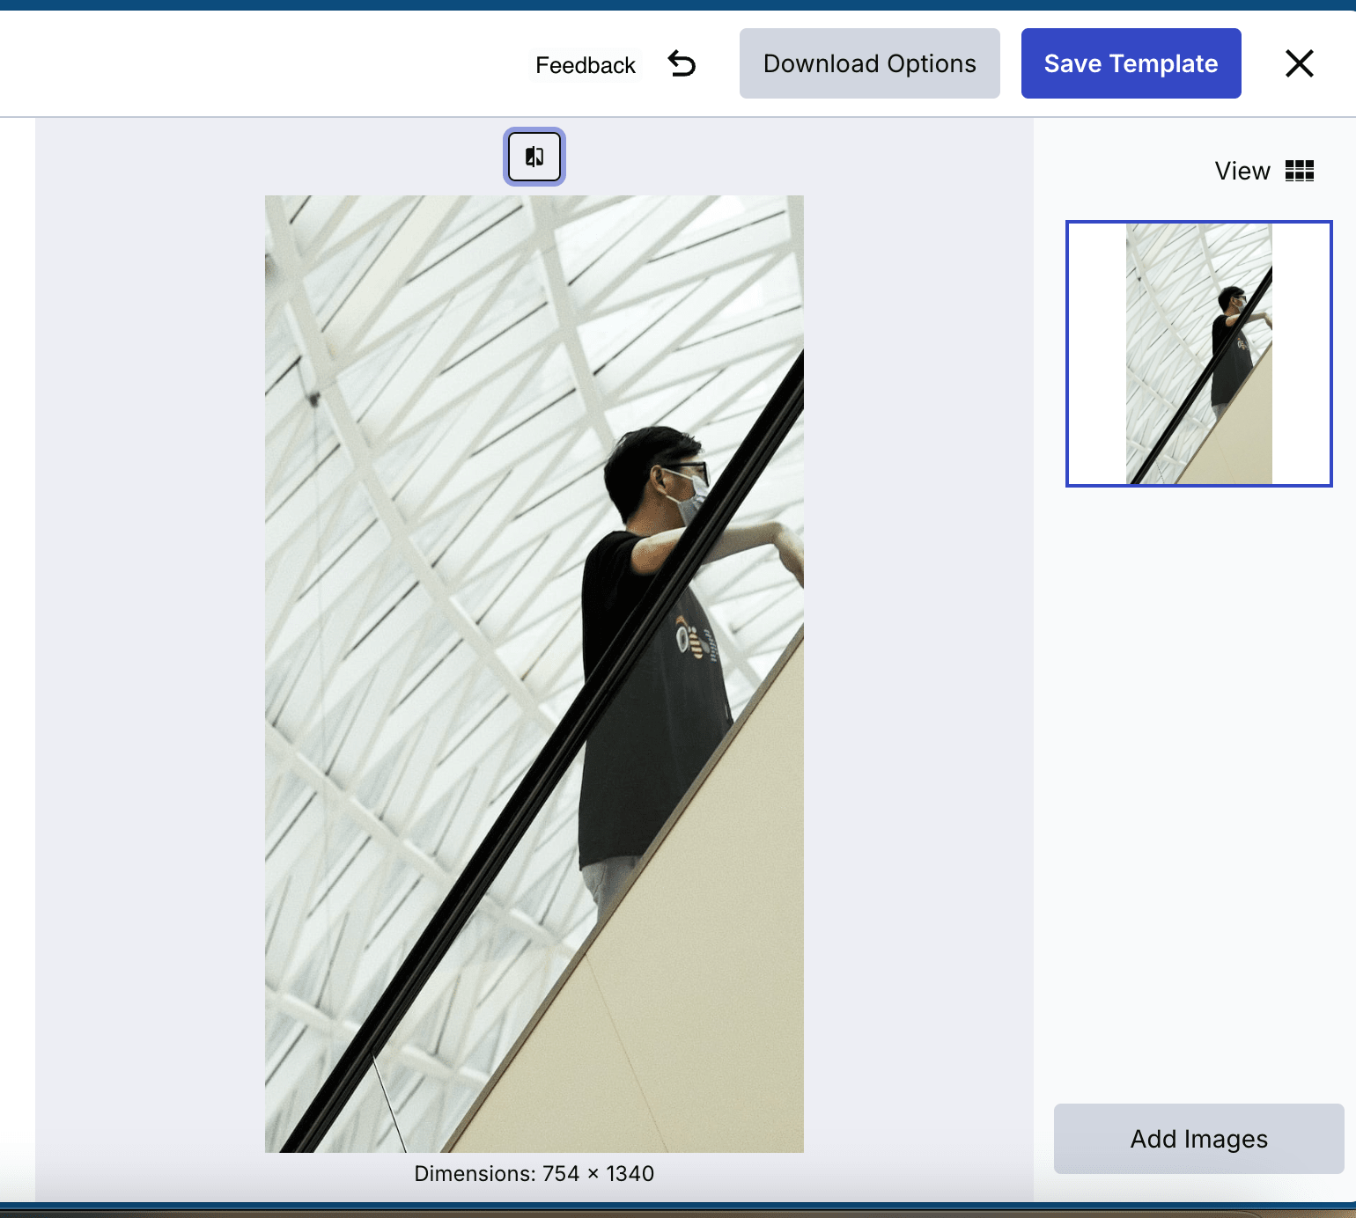Open Download Options
This screenshot has height=1218, width=1356.
click(870, 63)
